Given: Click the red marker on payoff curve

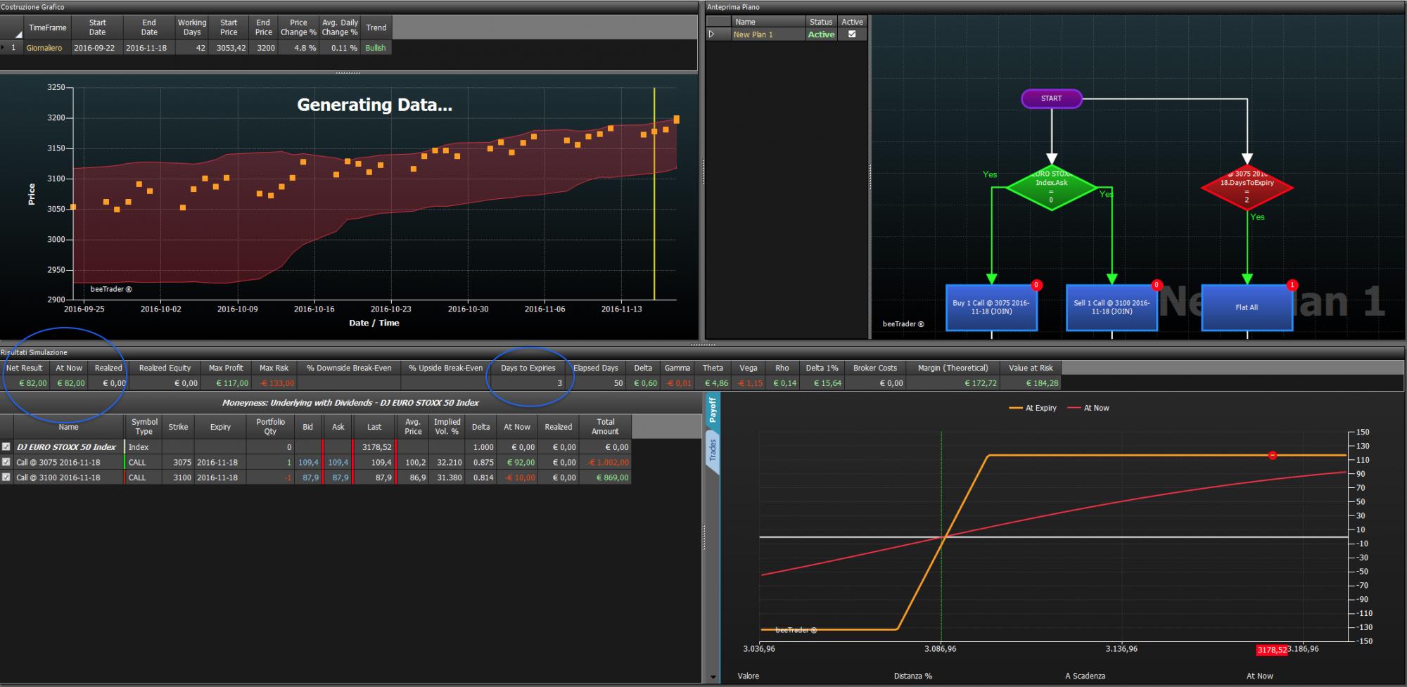Looking at the screenshot, I should coord(1272,456).
